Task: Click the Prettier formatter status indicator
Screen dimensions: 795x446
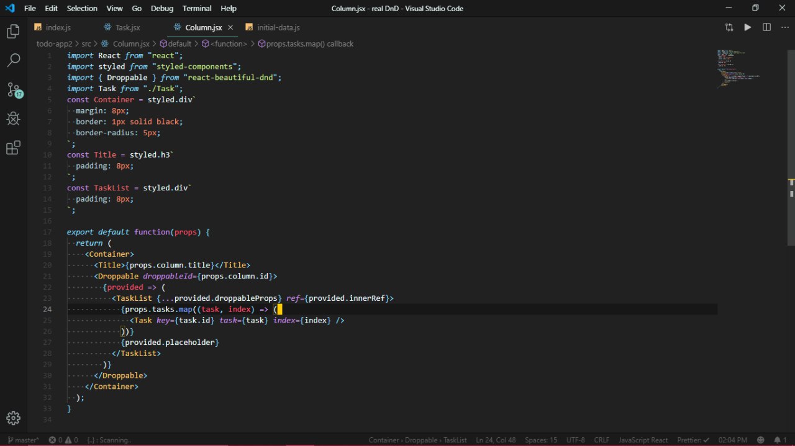Action: pos(693,440)
